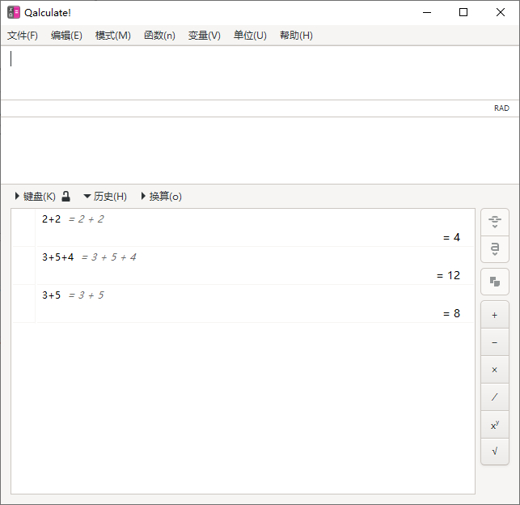Open the 变量(V) menu
Screen dimensions: 520x505
[205, 36]
